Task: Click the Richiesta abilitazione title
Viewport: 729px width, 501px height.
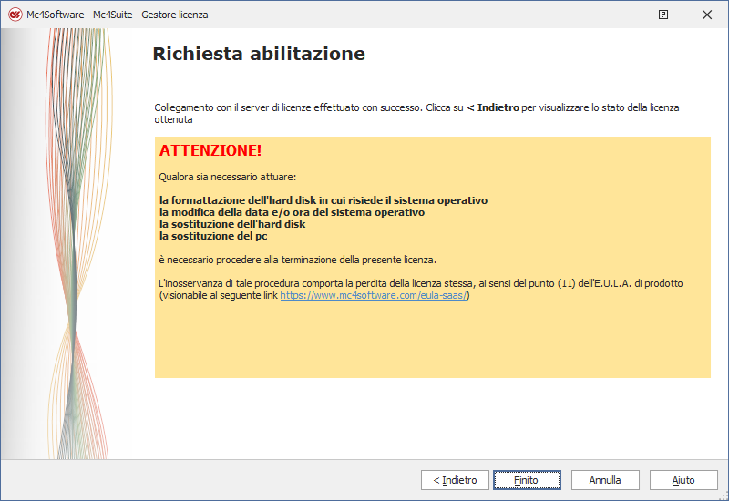Action: coord(259,54)
